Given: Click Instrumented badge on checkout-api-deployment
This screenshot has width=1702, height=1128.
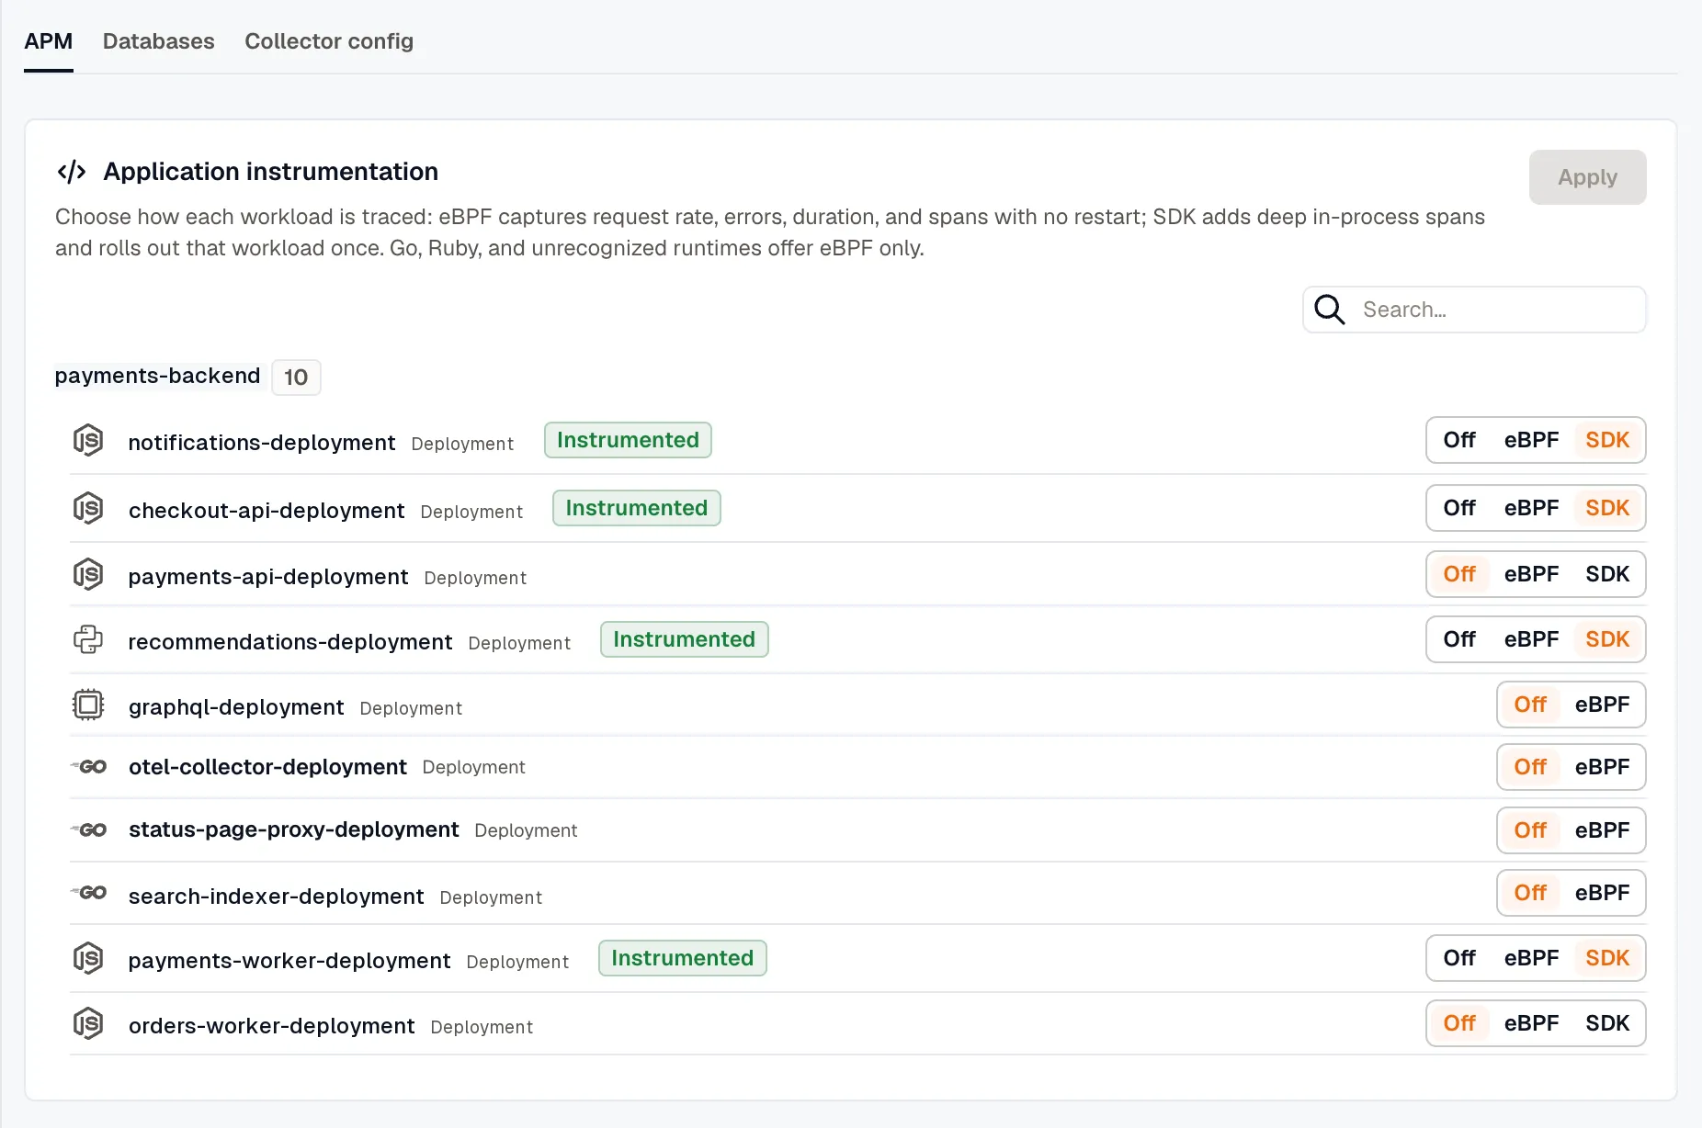Looking at the screenshot, I should [637, 508].
